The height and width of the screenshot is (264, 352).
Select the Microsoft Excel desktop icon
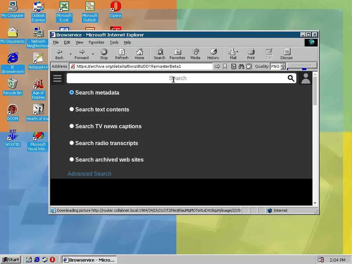click(64, 12)
